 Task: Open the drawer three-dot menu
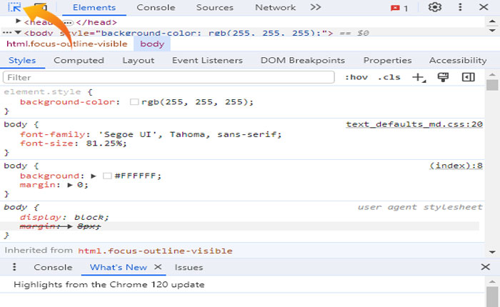click(14, 267)
